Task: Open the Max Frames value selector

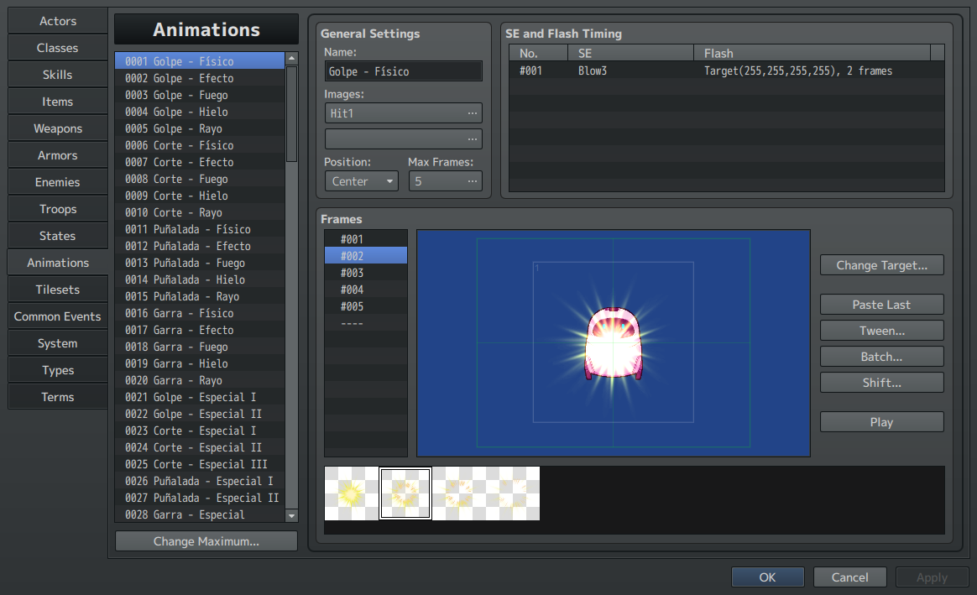Action: [445, 181]
